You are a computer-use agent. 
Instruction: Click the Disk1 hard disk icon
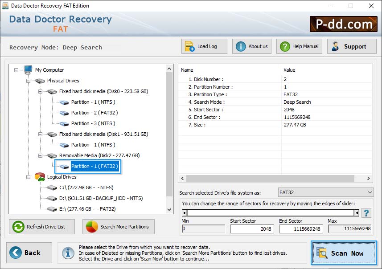point(52,134)
